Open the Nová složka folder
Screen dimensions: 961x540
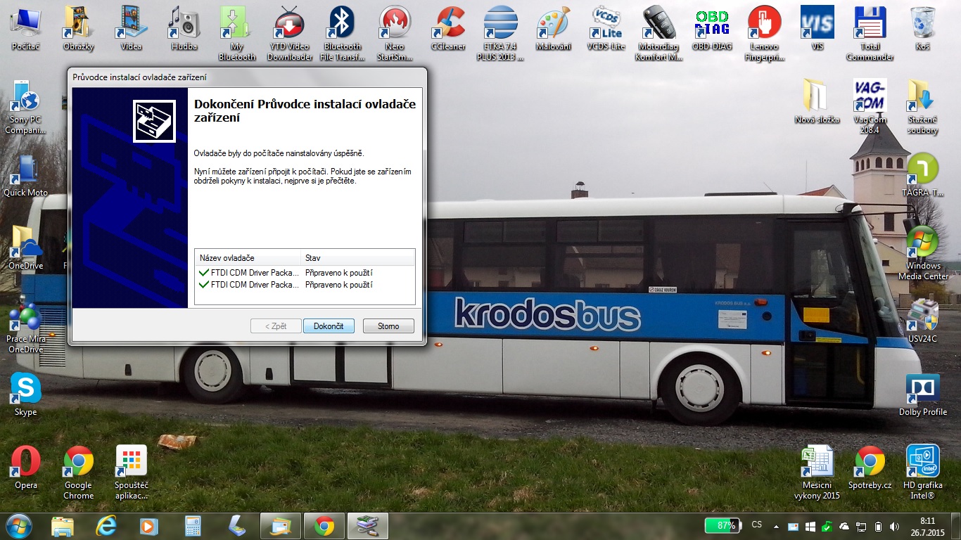tap(817, 102)
